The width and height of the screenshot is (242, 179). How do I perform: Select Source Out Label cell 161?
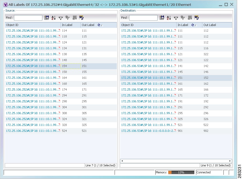click(99, 78)
